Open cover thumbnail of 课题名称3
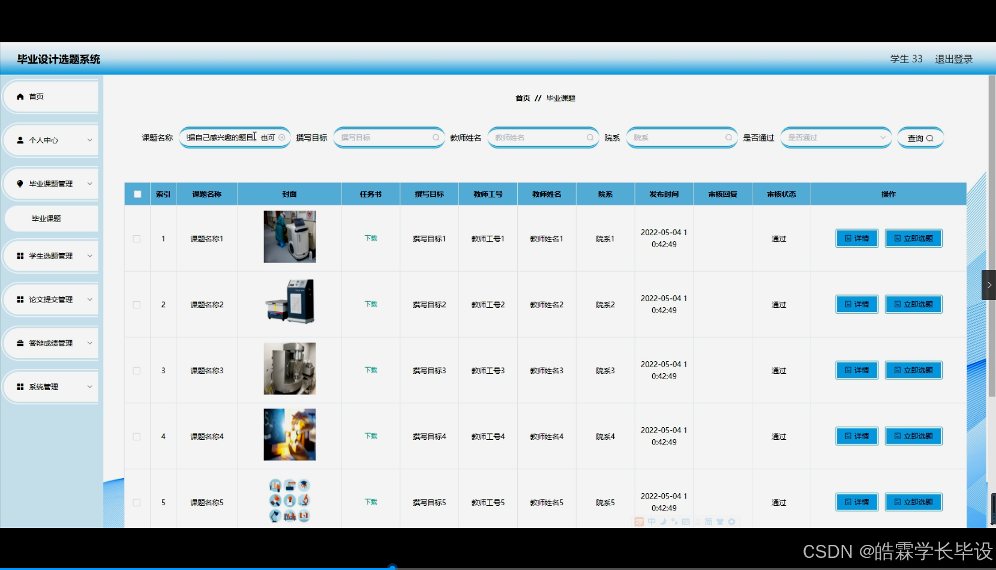Image resolution: width=996 pixels, height=570 pixels. 290,368
